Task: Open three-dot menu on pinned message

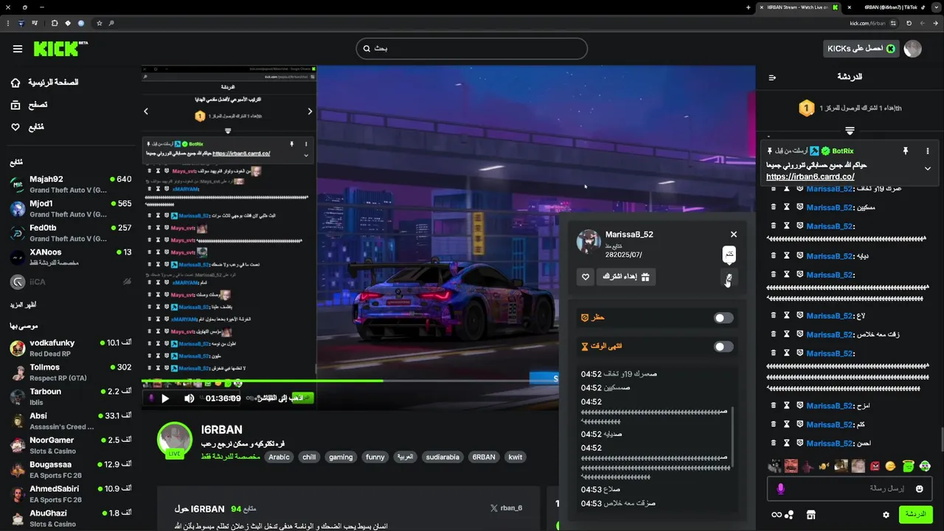Action: [x=928, y=150]
